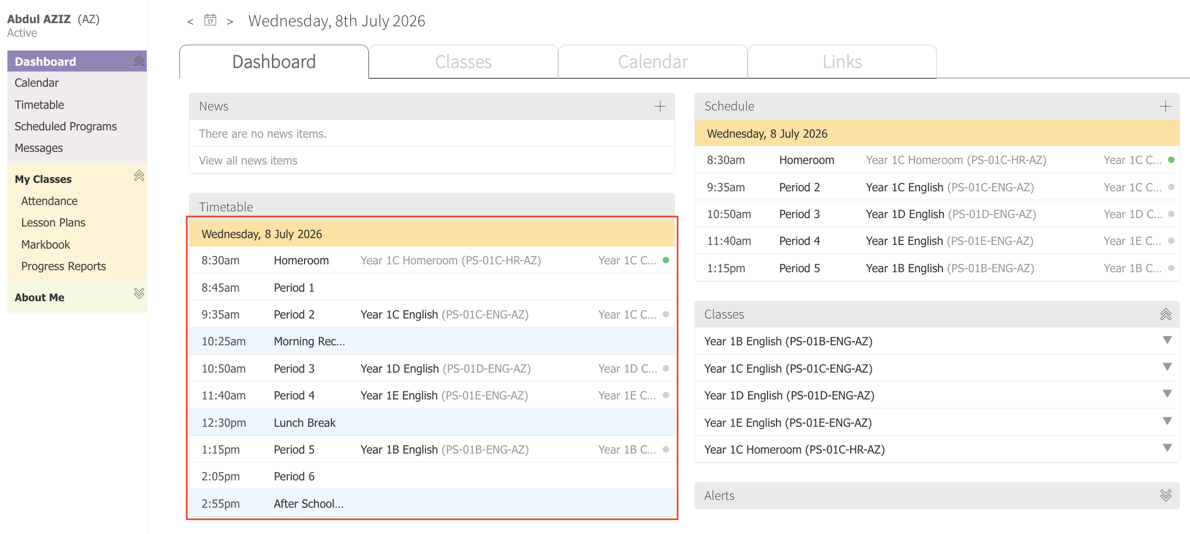
Task: Expand Year 1C Homeroom class dropdown
Action: tap(1167, 448)
